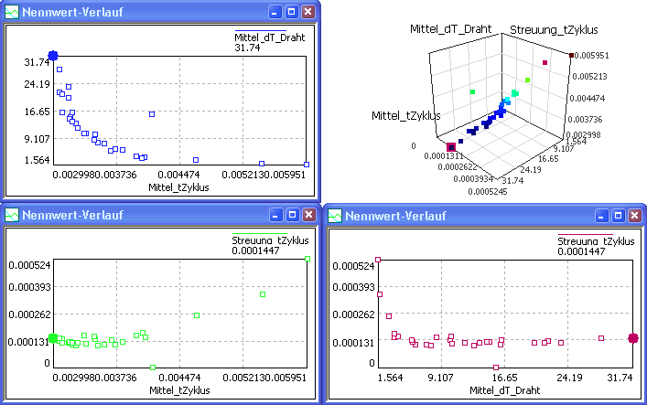Click the 0.0001447 legend value in the pink chart

(x=581, y=251)
